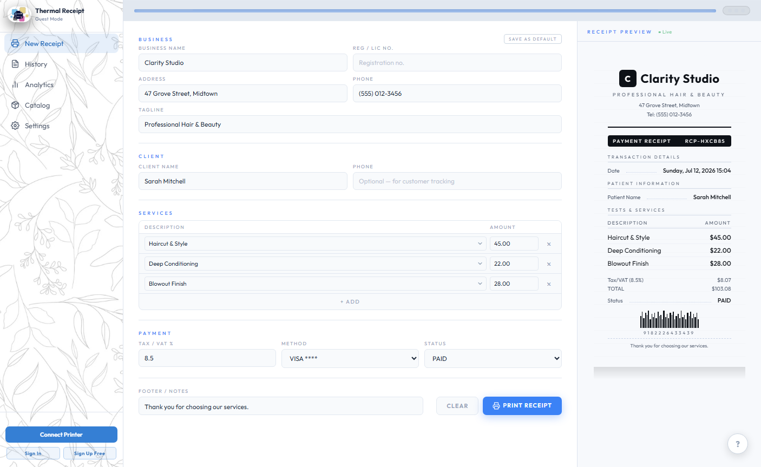Click the Analytics bar chart icon

pyautogui.click(x=15, y=84)
